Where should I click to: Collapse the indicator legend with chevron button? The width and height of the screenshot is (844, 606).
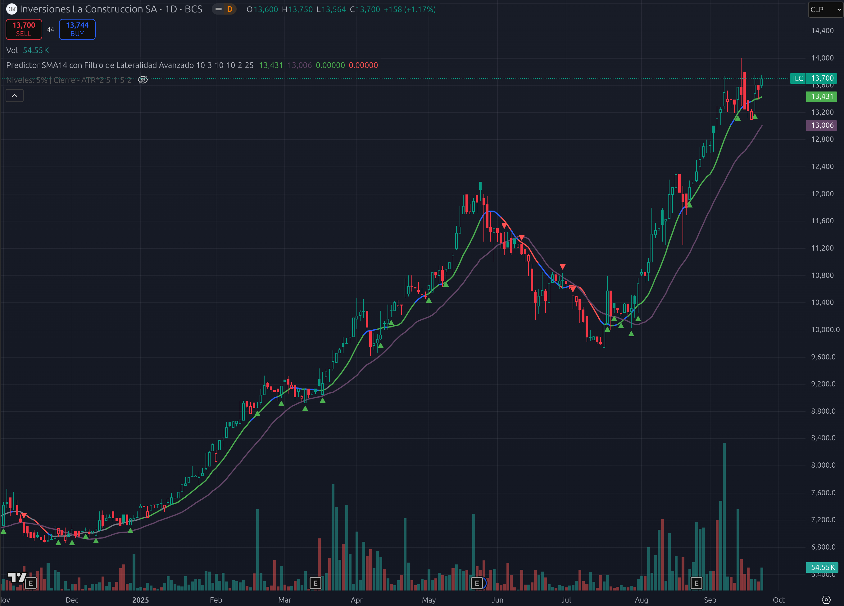point(15,96)
